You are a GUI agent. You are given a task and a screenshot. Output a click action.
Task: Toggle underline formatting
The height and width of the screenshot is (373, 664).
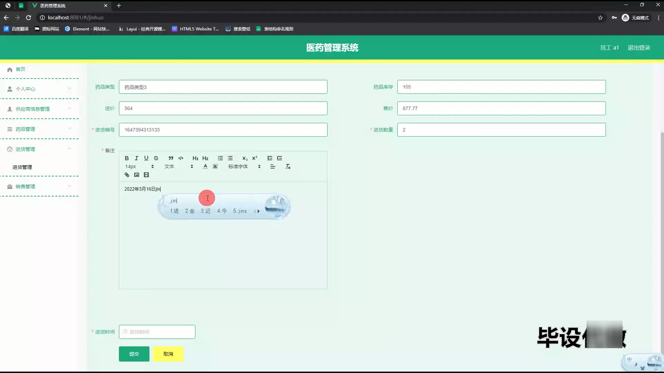(x=146, y=158)
